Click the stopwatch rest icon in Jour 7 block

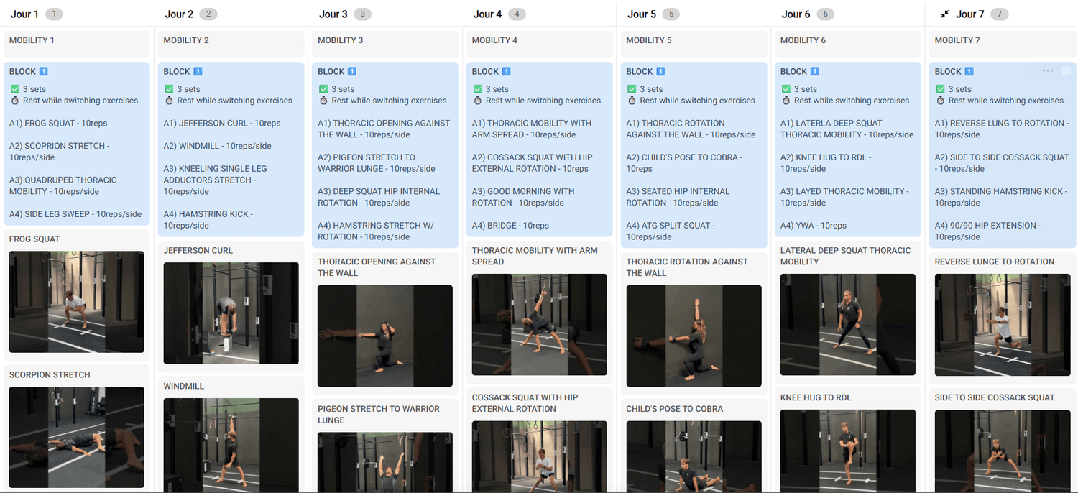pyautogui.click(x=940, y=101)
